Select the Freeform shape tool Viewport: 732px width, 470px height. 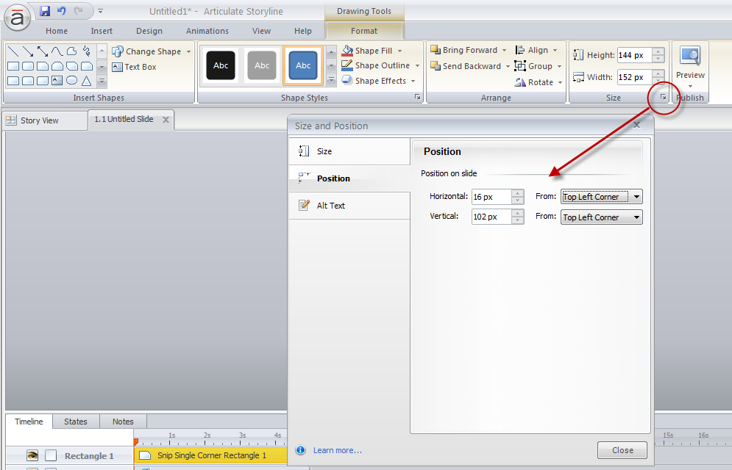coord(71,51)
